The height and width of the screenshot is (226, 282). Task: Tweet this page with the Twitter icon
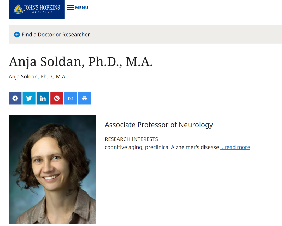click(29, 98)
